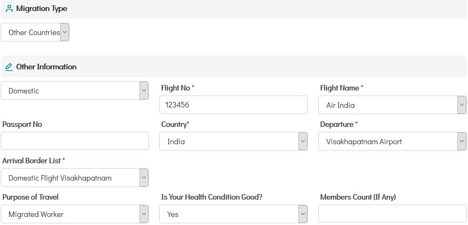Click the Migration Type person icon
This screenshot has height=225, width=468.
click(9, 8)
